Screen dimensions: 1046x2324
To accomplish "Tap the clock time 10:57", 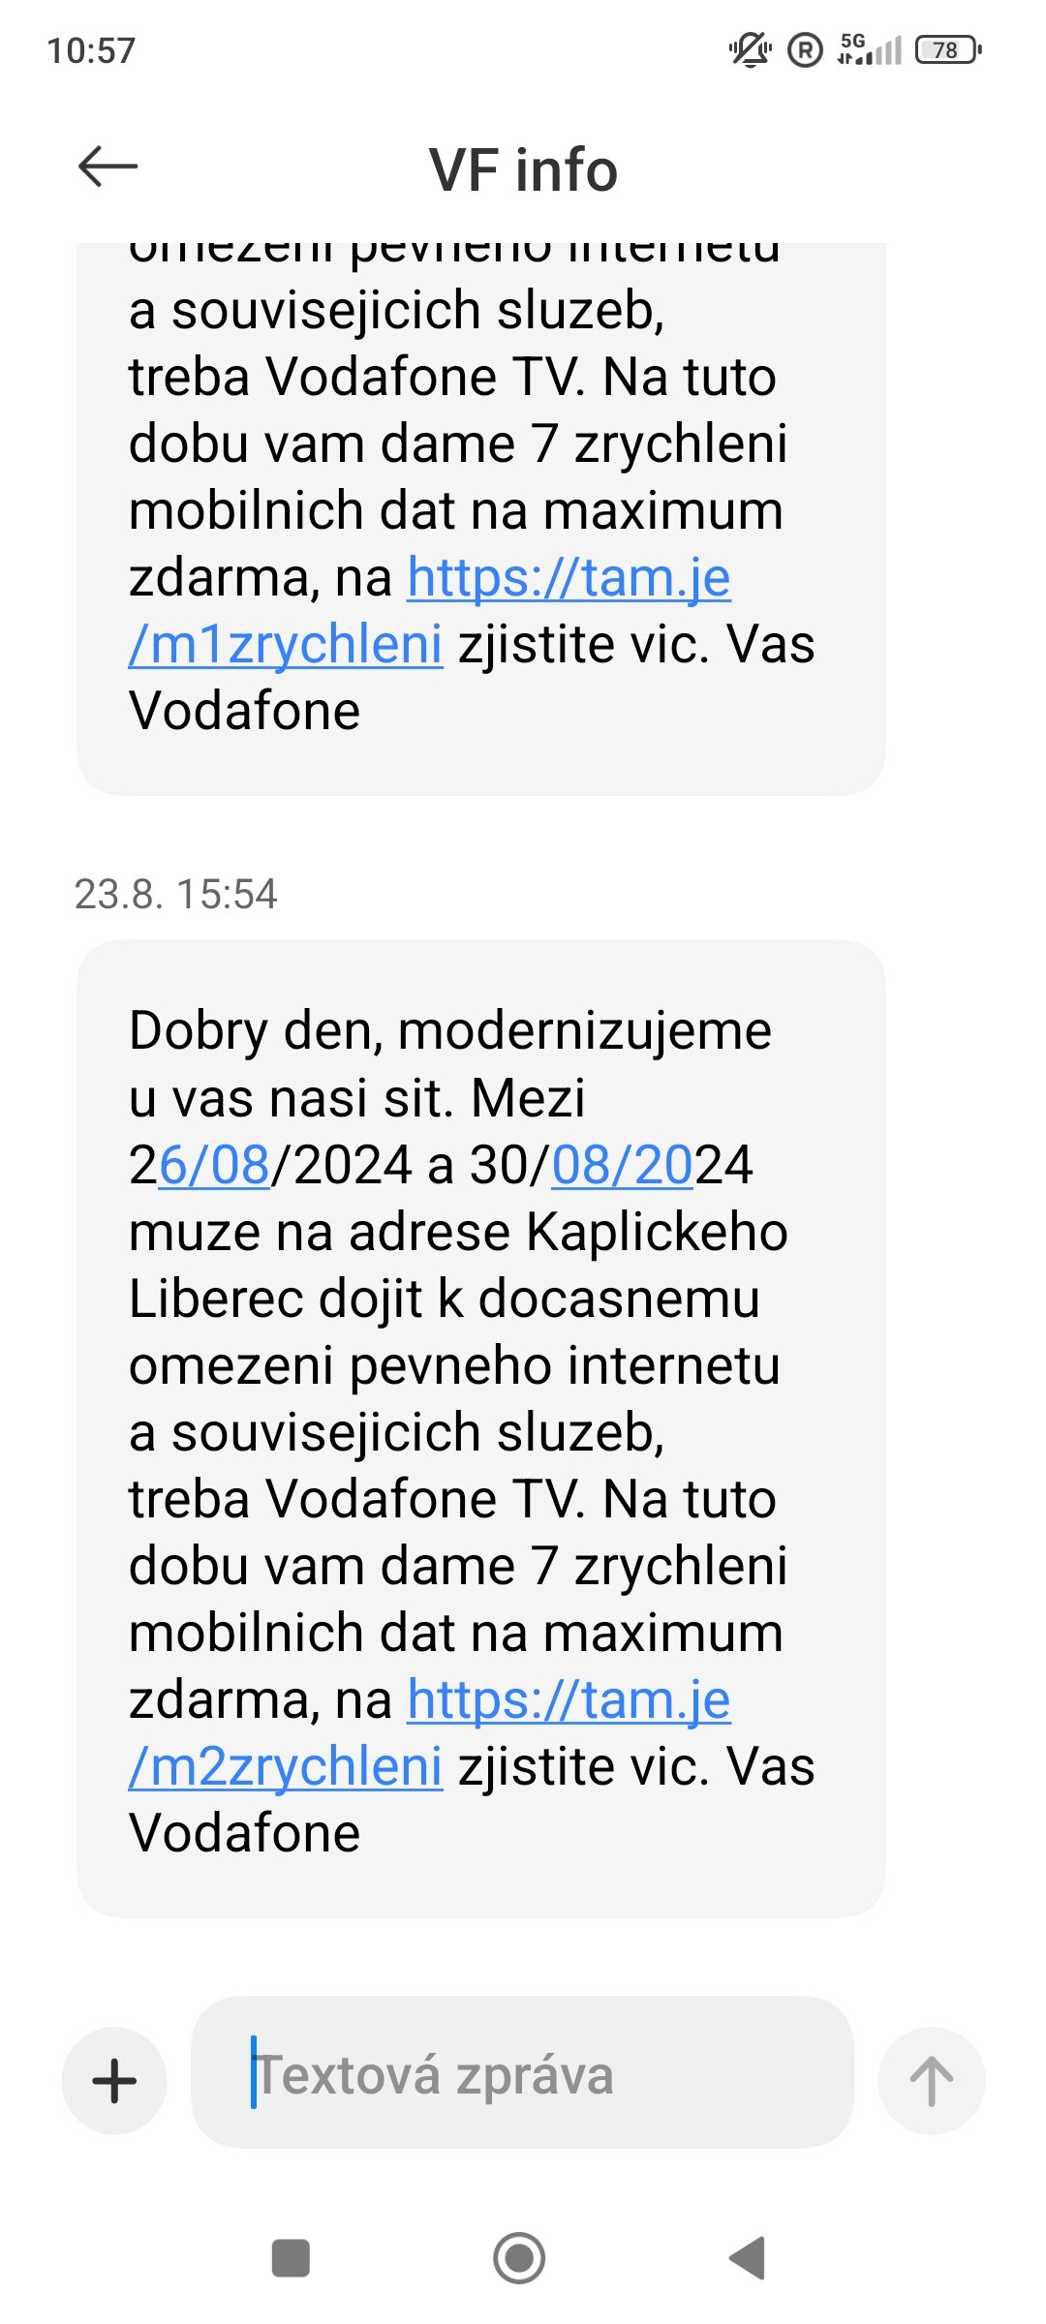I will click(x=91, y=50).
